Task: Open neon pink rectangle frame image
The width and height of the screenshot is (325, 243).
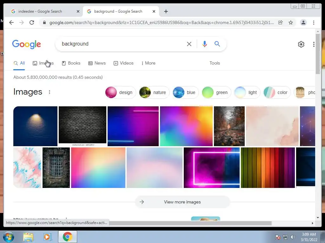Action: tap(212, 168)
